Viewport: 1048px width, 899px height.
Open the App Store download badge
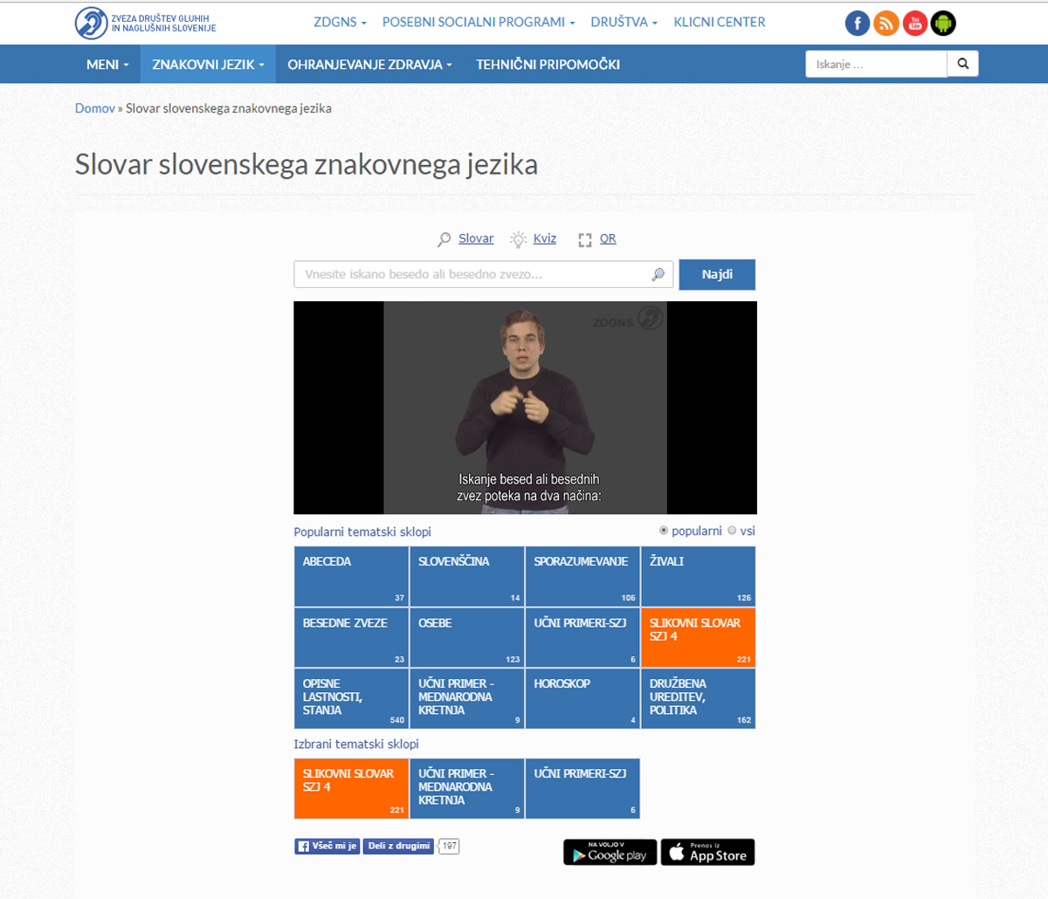(707, 853)
